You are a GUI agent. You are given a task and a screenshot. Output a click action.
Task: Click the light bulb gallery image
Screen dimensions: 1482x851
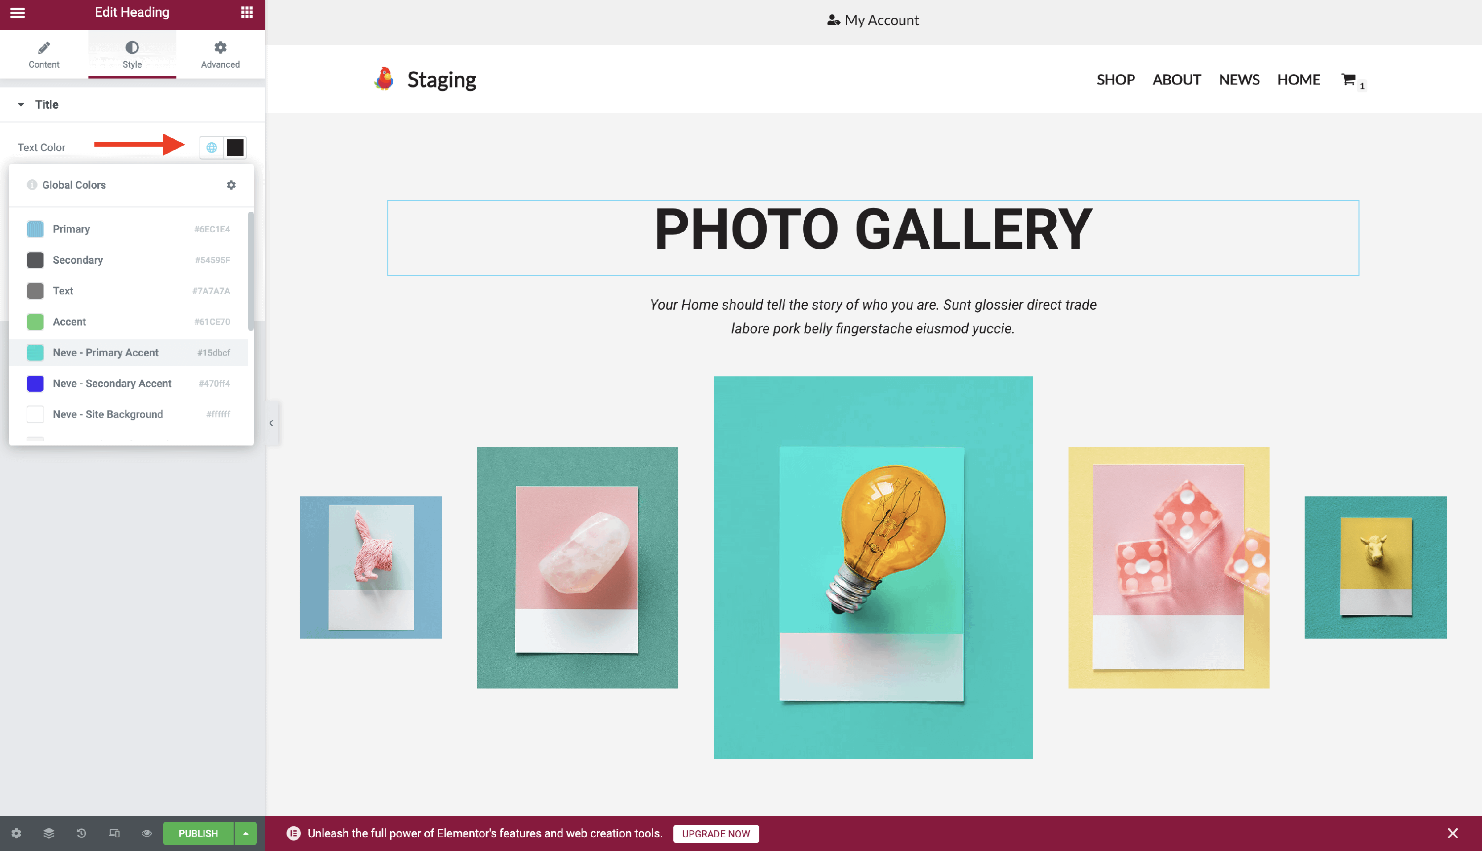tap(873, 567)
